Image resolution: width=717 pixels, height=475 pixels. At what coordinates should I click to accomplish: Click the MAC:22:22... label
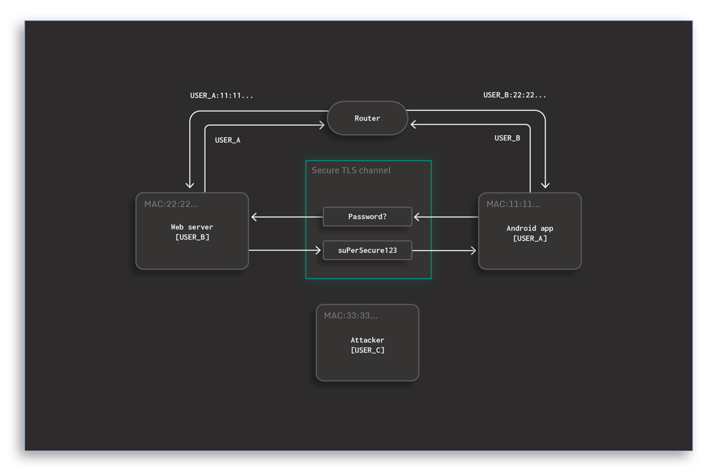(171, 204)
